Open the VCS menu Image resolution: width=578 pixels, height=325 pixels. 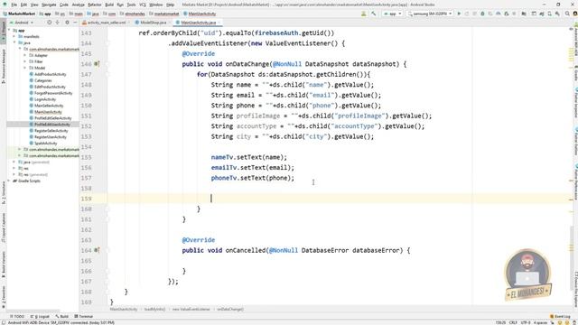[x=143, y=5]
